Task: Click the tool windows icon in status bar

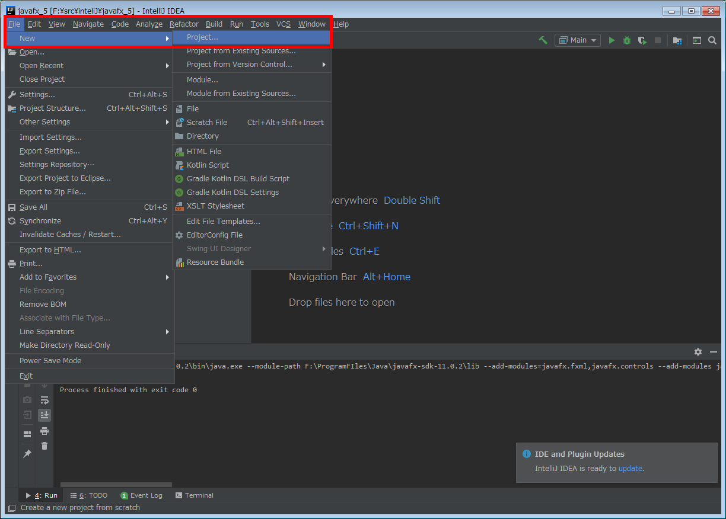Action: [x=12, y=508]
